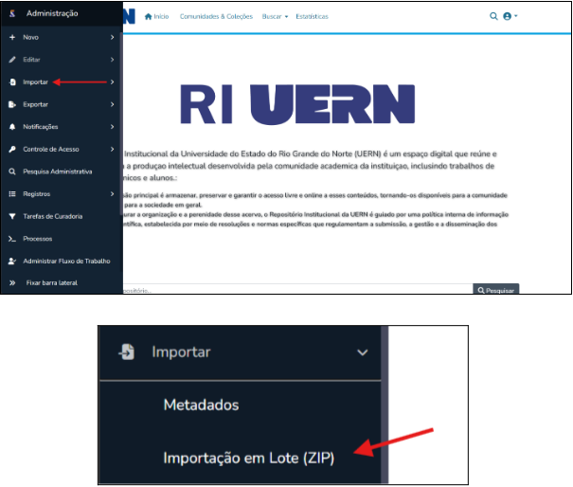Expand the Notificações submenu chevron
The height and width of the screenshot is (487, 573).
click(x=112, y=127)
